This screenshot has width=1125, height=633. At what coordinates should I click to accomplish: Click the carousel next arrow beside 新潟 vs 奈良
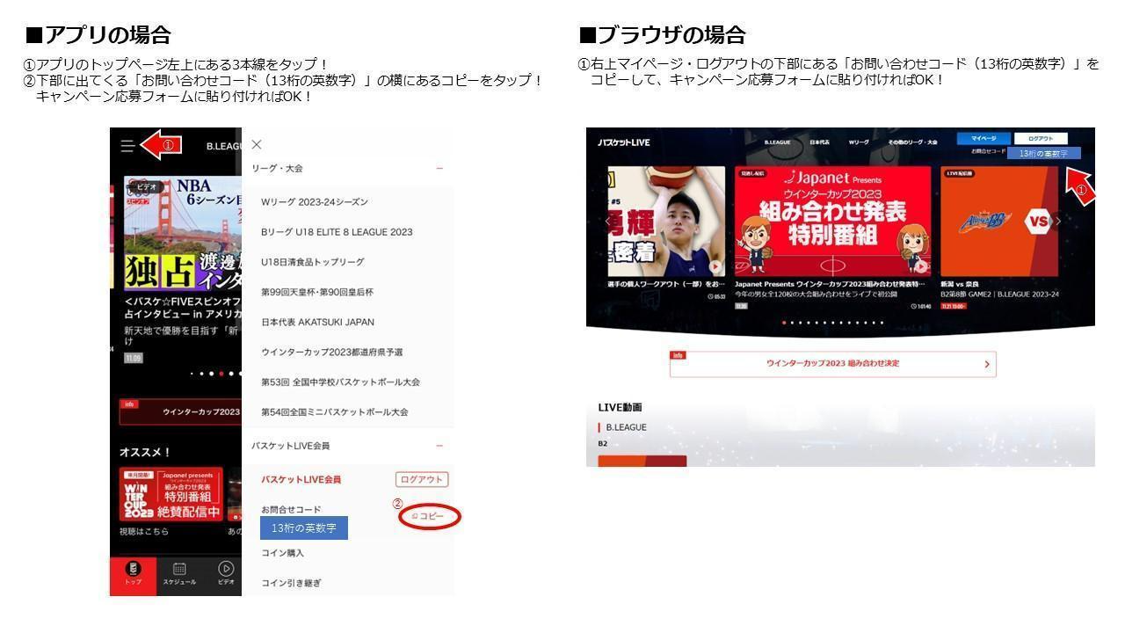pos(1058,221)
